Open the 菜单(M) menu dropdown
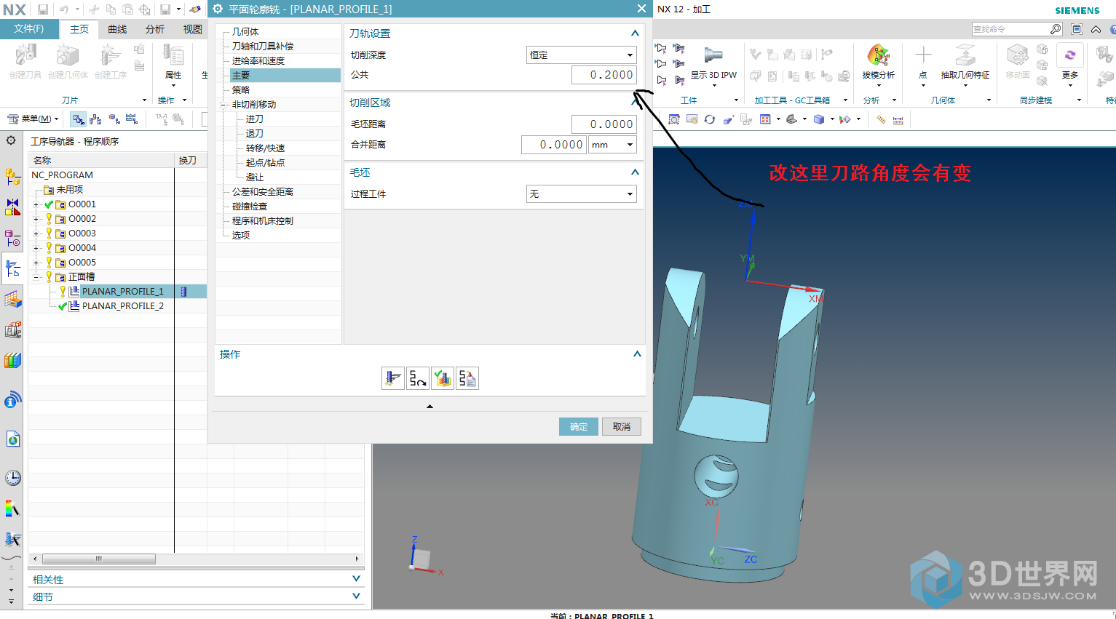 click(33, 119)
